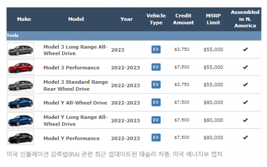Screen dimensions: 267x167
Task: Click the gray Model 3 Long Range car image
Action: [20, 49]
